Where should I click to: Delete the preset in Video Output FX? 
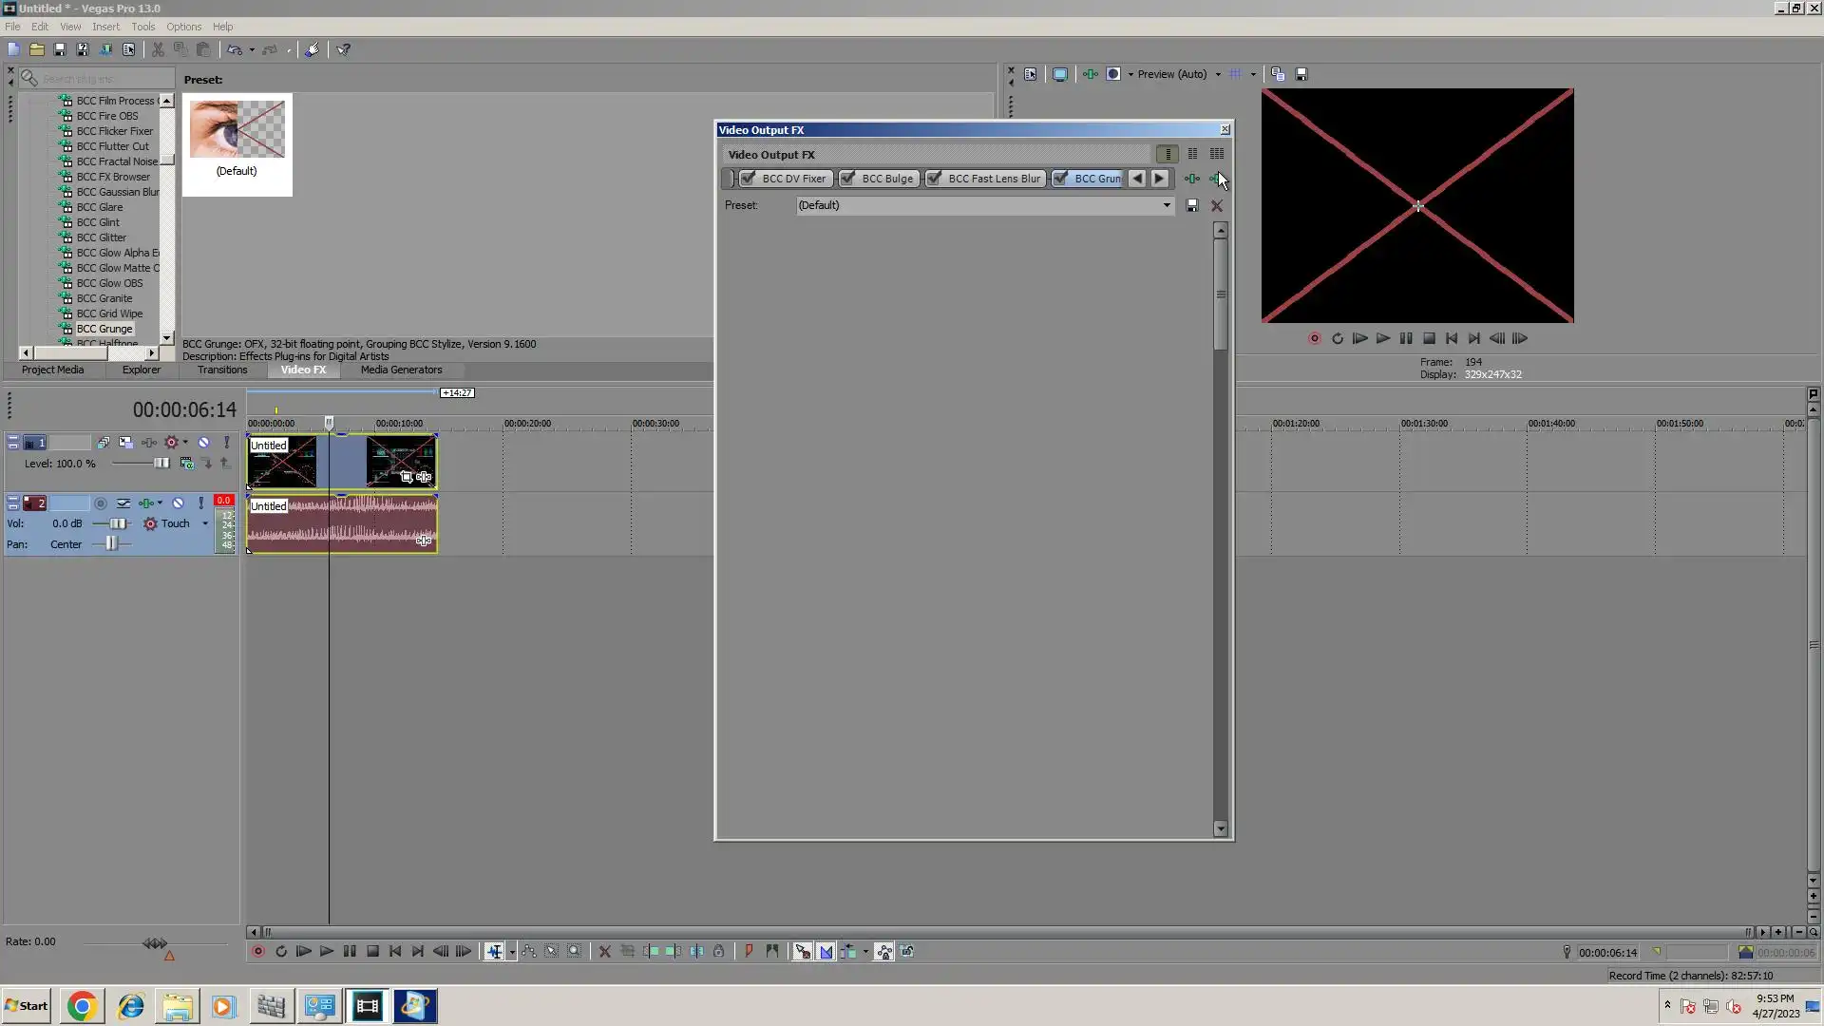pos(1217,205)
